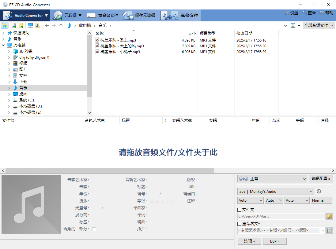This screenshot has width=336, height=249.
Task: Click the 编辑配置 » button
Action: 321,178
